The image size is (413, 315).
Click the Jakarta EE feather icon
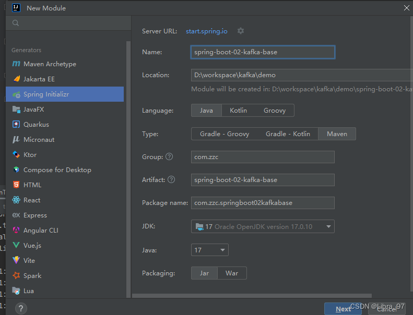pos(17,79)
